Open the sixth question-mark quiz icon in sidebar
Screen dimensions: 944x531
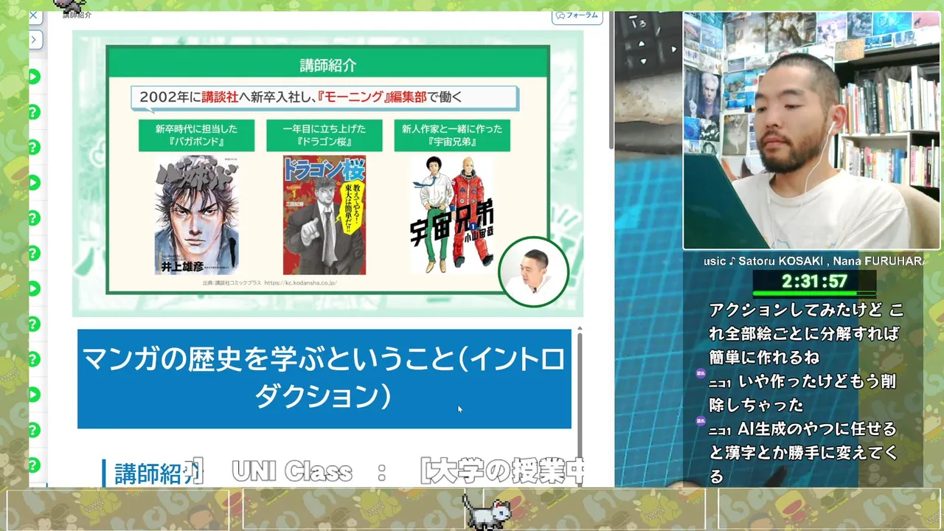coord(34,360)
